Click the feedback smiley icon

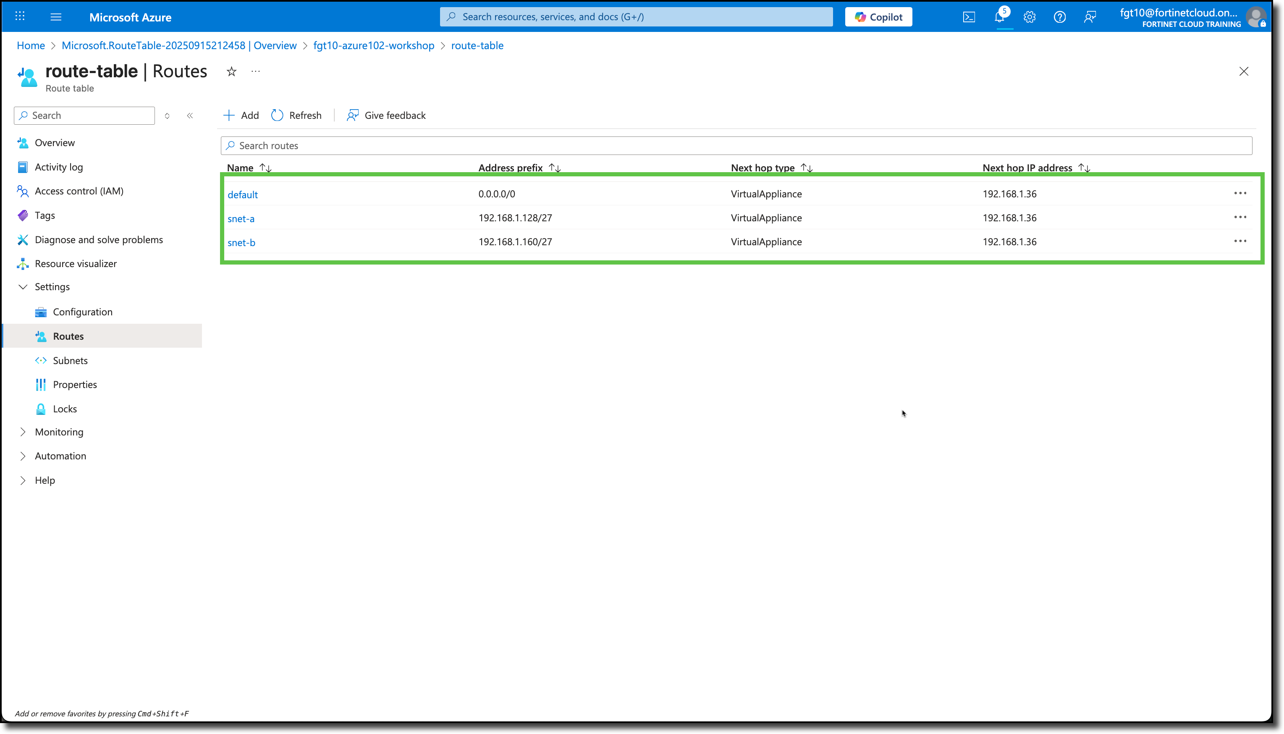coord(1090,17)
